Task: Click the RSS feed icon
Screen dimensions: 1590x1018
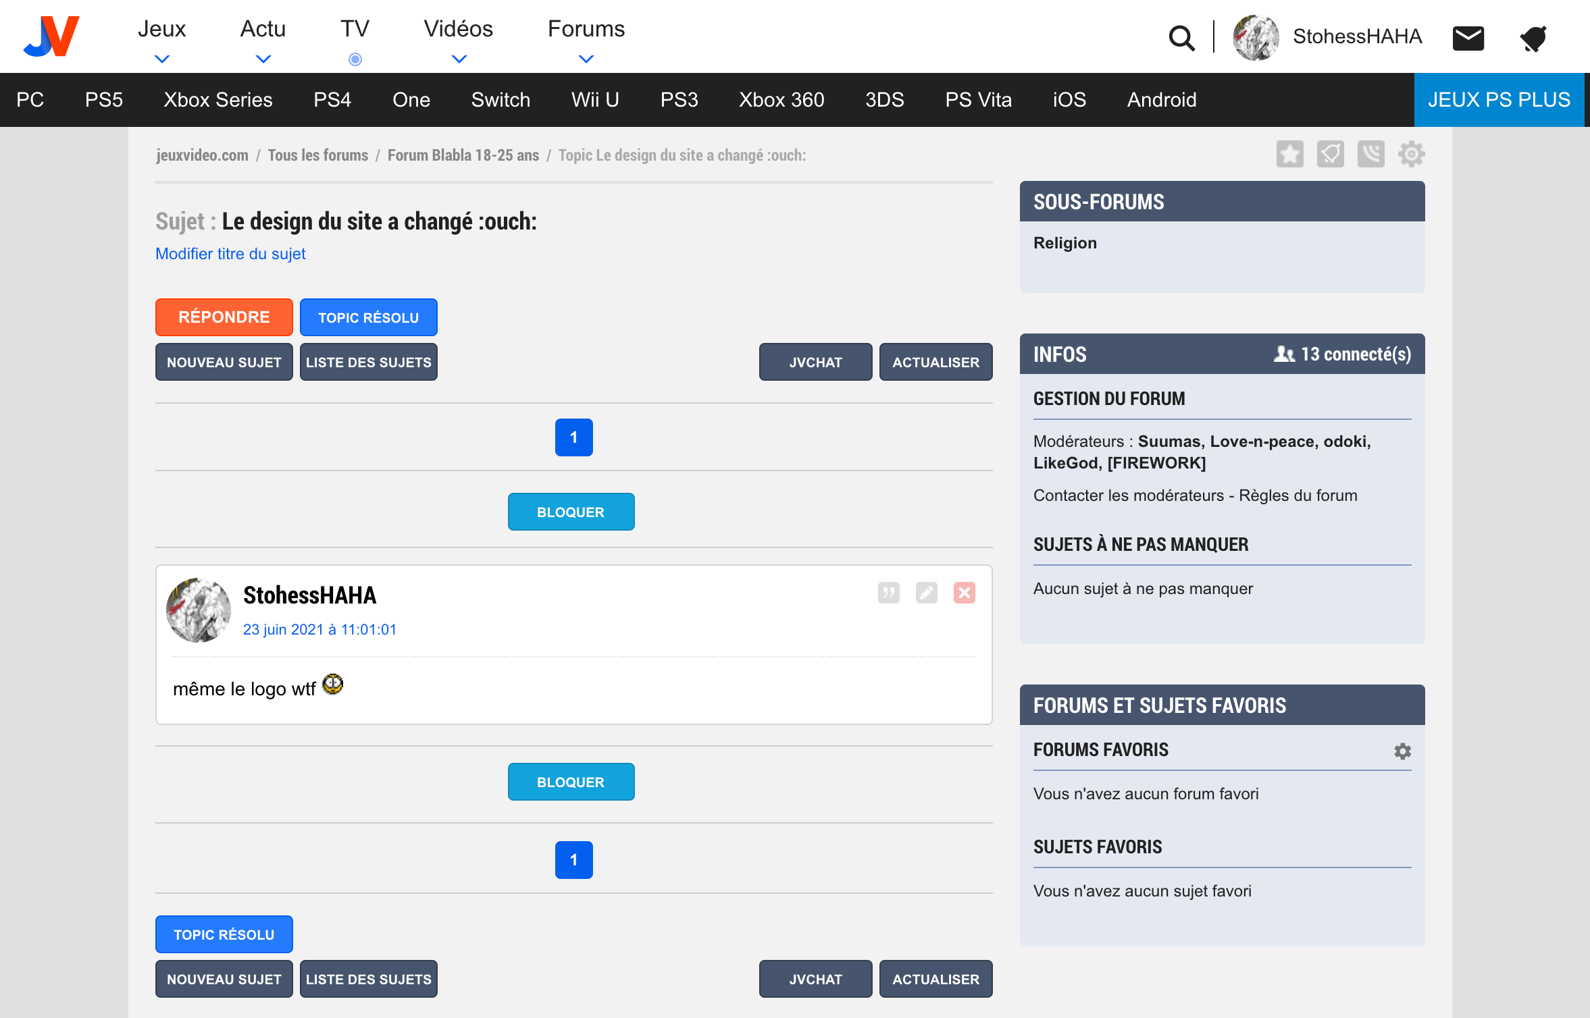Action: pos(1370,155)
